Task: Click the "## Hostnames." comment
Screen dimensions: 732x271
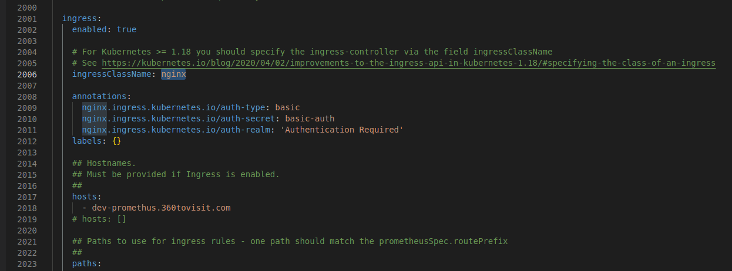Action: pyautogui.click(x=104, y=164)
